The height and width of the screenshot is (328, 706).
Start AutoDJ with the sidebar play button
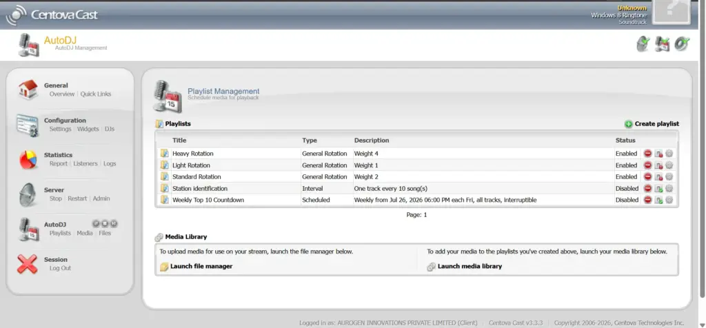96,224
